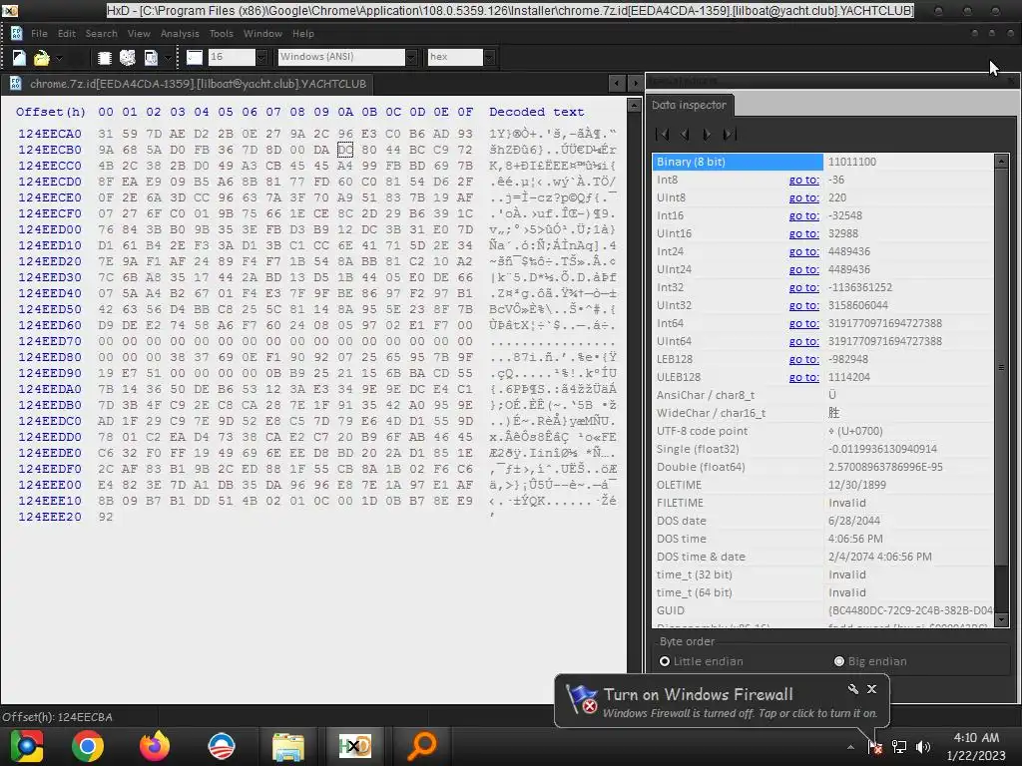Open File Explorer from the taskbar
The width and height of the screenshot is (1022, 766).
(288, 746)
